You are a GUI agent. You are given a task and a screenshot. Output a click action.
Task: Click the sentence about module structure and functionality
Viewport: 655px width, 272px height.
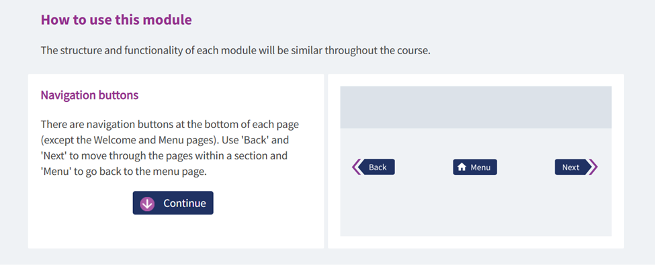[235, 50]
